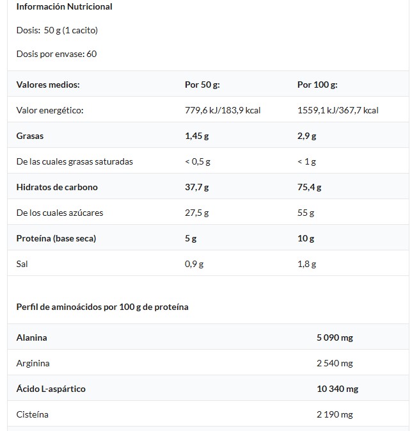Viewport: 419px width, 431px height.
Task: Click the Arginina 2 540 mg value
Action: [335, 363]
